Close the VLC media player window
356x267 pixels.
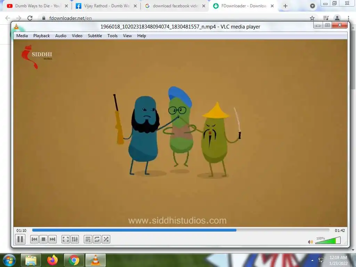tap(340, 25)
